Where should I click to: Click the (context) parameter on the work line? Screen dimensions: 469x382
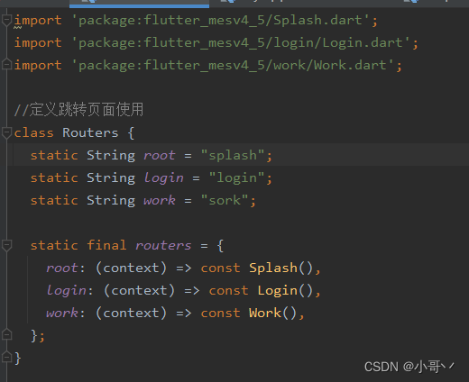click(x=131, y=314)
